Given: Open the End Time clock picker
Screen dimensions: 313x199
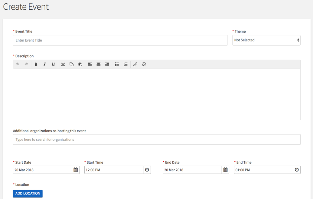Looking at the screenshot, I should coord(297,170).
